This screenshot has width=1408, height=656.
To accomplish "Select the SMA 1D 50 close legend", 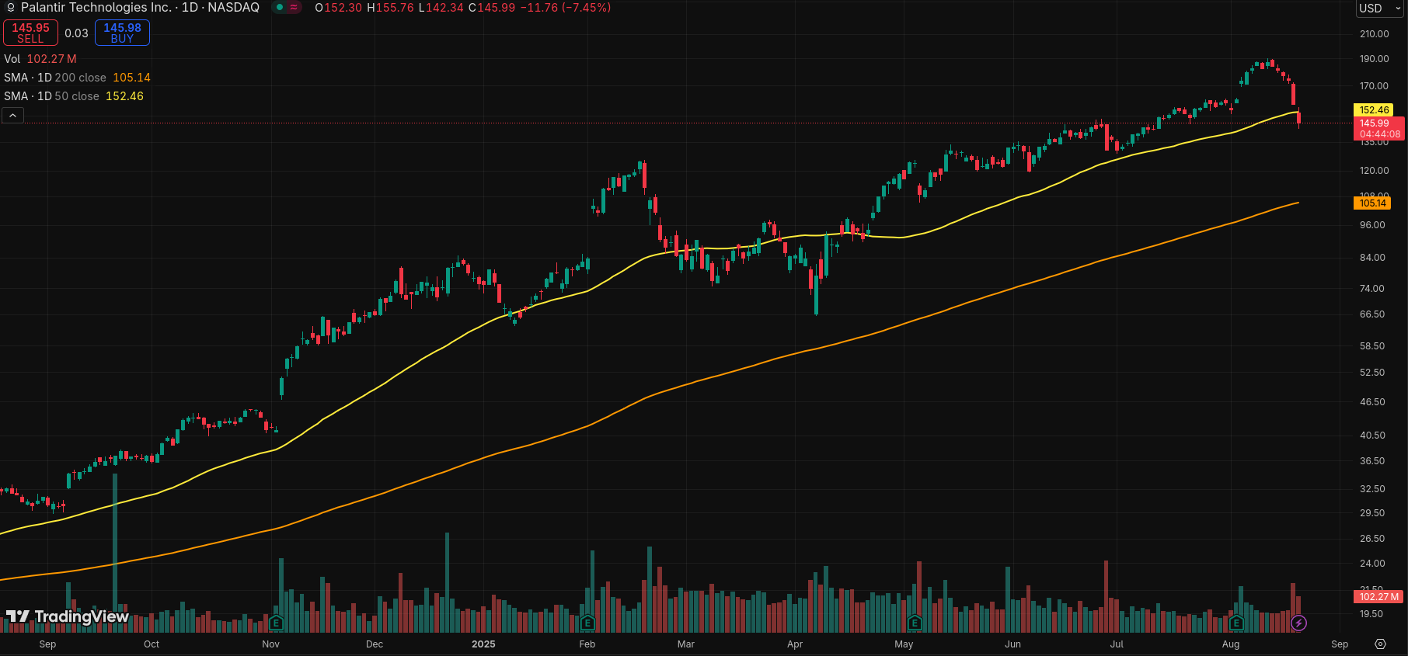I will tap(74, 96).
